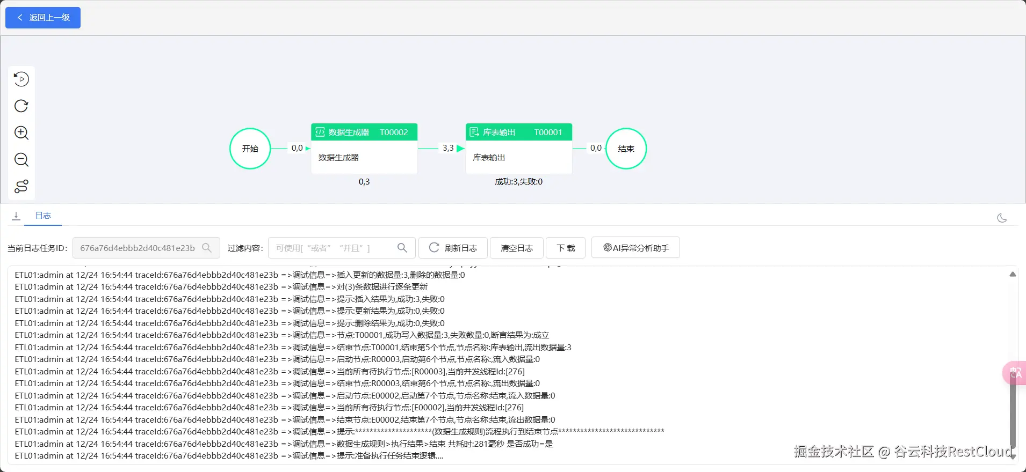Click log line 当前所有待执行节点:[R00003]
1026x472 pixels.
click(270, 372)
